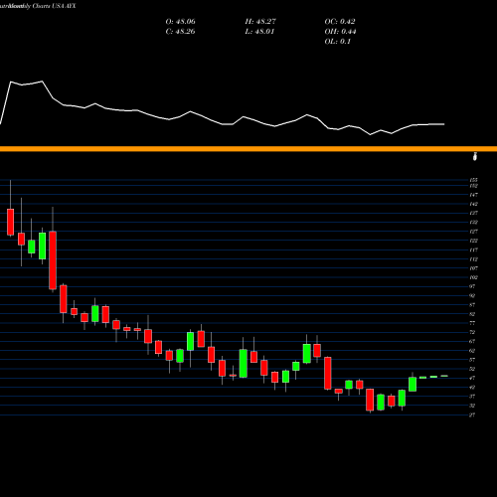Image resolution: width=497 pixels, height=497 pixels.
Task: Click the 32 label on the price axis
Action: 472,406
